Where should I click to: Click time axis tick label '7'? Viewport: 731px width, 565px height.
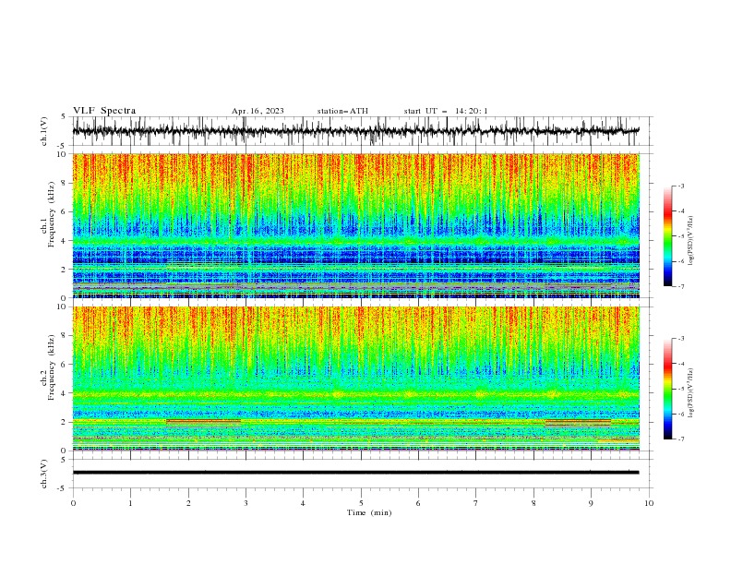tap(476, 503)
